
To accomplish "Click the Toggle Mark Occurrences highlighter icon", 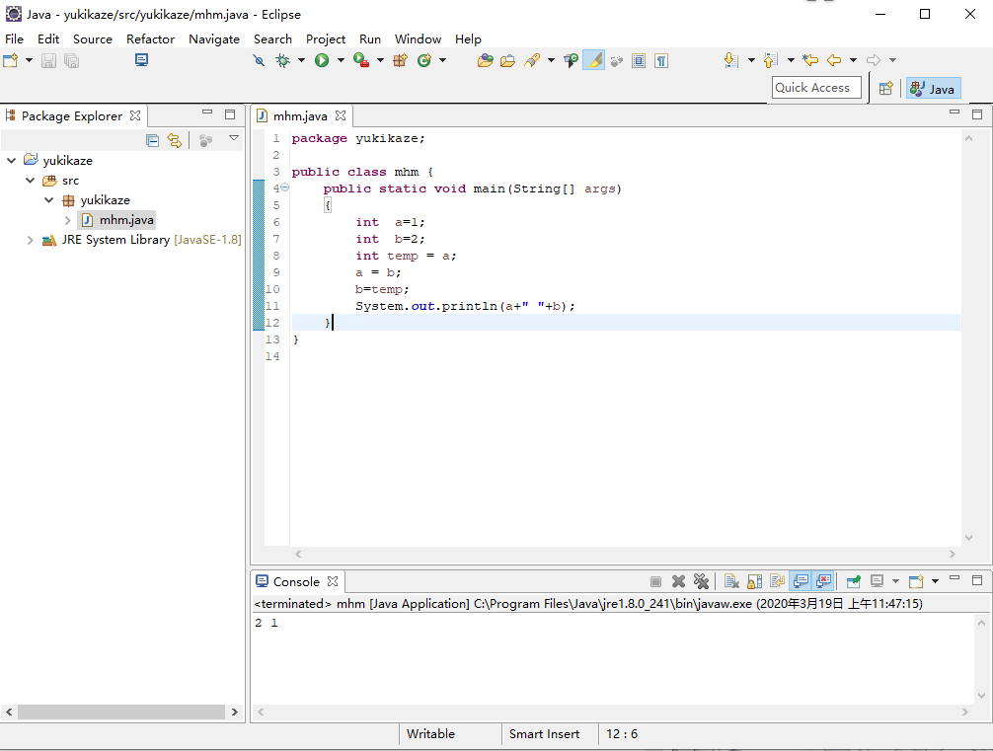I will 593,61.
